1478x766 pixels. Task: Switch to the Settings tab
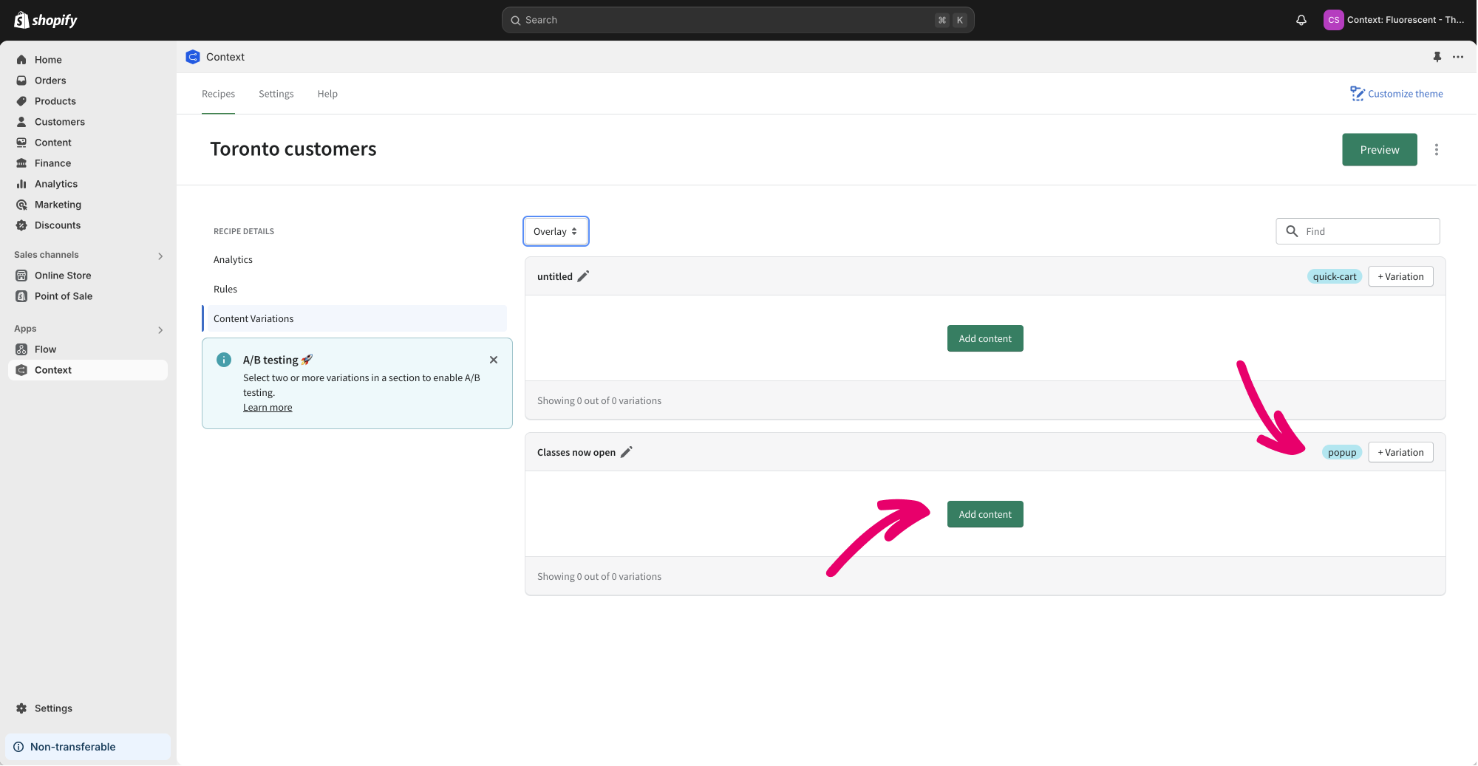pos(276,94)
